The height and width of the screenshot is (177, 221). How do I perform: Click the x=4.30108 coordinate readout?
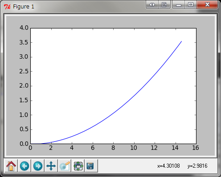[168, 166]
